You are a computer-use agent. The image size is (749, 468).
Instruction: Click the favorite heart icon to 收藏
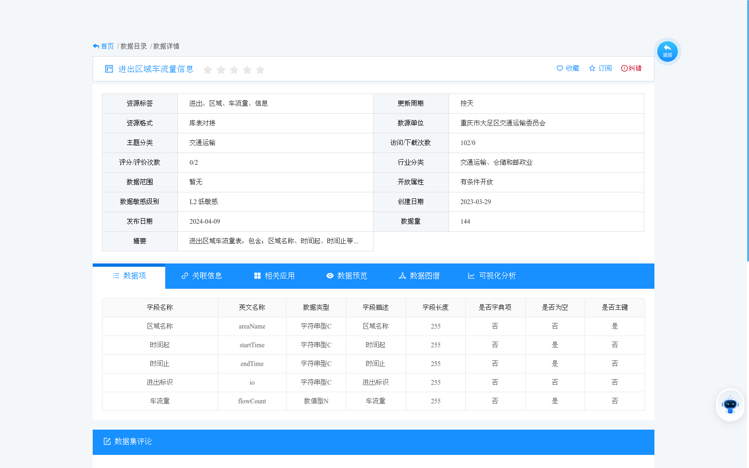tap(560, 68)
